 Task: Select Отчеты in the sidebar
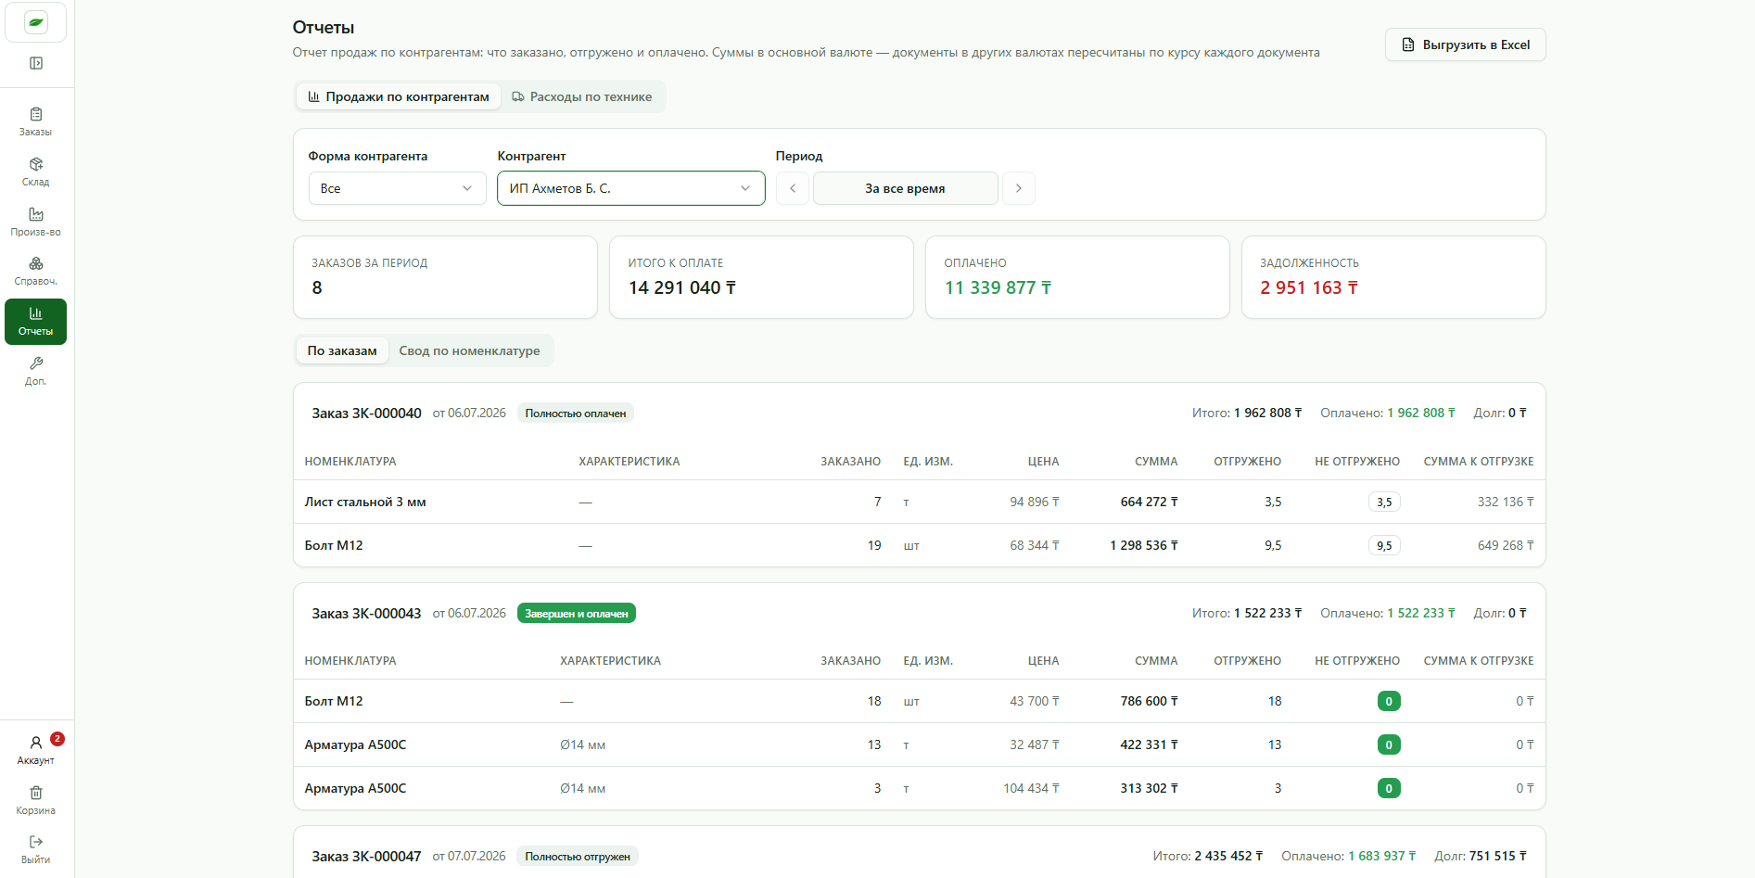coord(36,322)
